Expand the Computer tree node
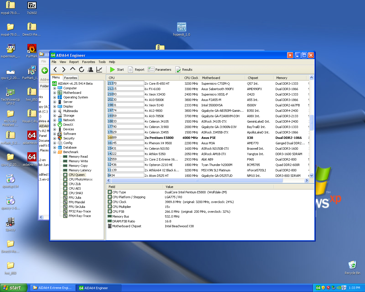The height and width of the screenshot is (292, 365). tap(54, 88)
